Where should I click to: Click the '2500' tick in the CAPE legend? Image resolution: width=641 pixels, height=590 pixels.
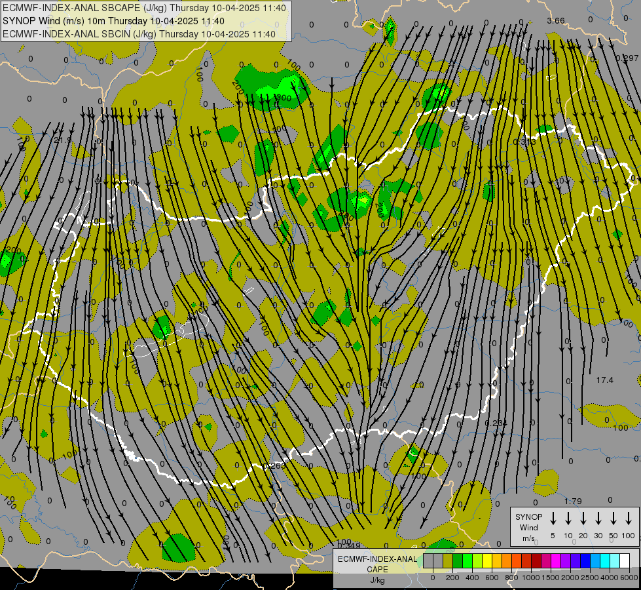(x=590, y=578)
